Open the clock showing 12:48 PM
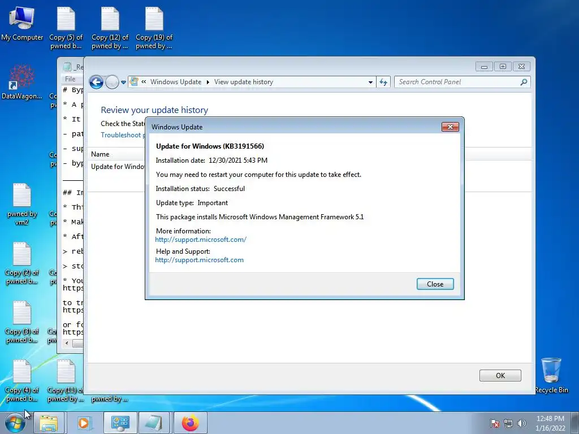The height and width of the screenshot is (434, 579). pos(550,423)
